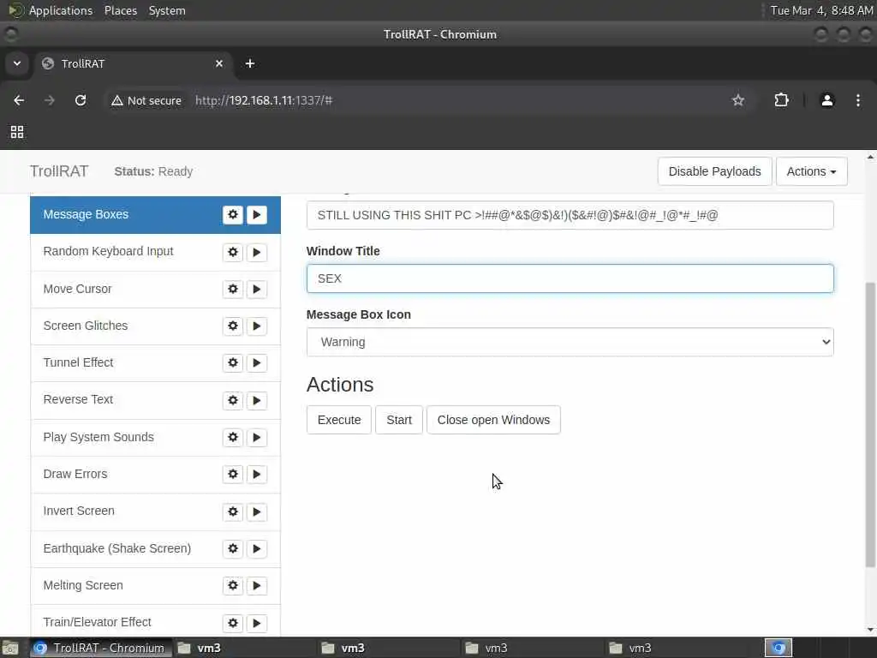Expand the Message Box Icon Warning dropdown
The height and width of the screenshot is (658, 877).
[x=570, y=342]
